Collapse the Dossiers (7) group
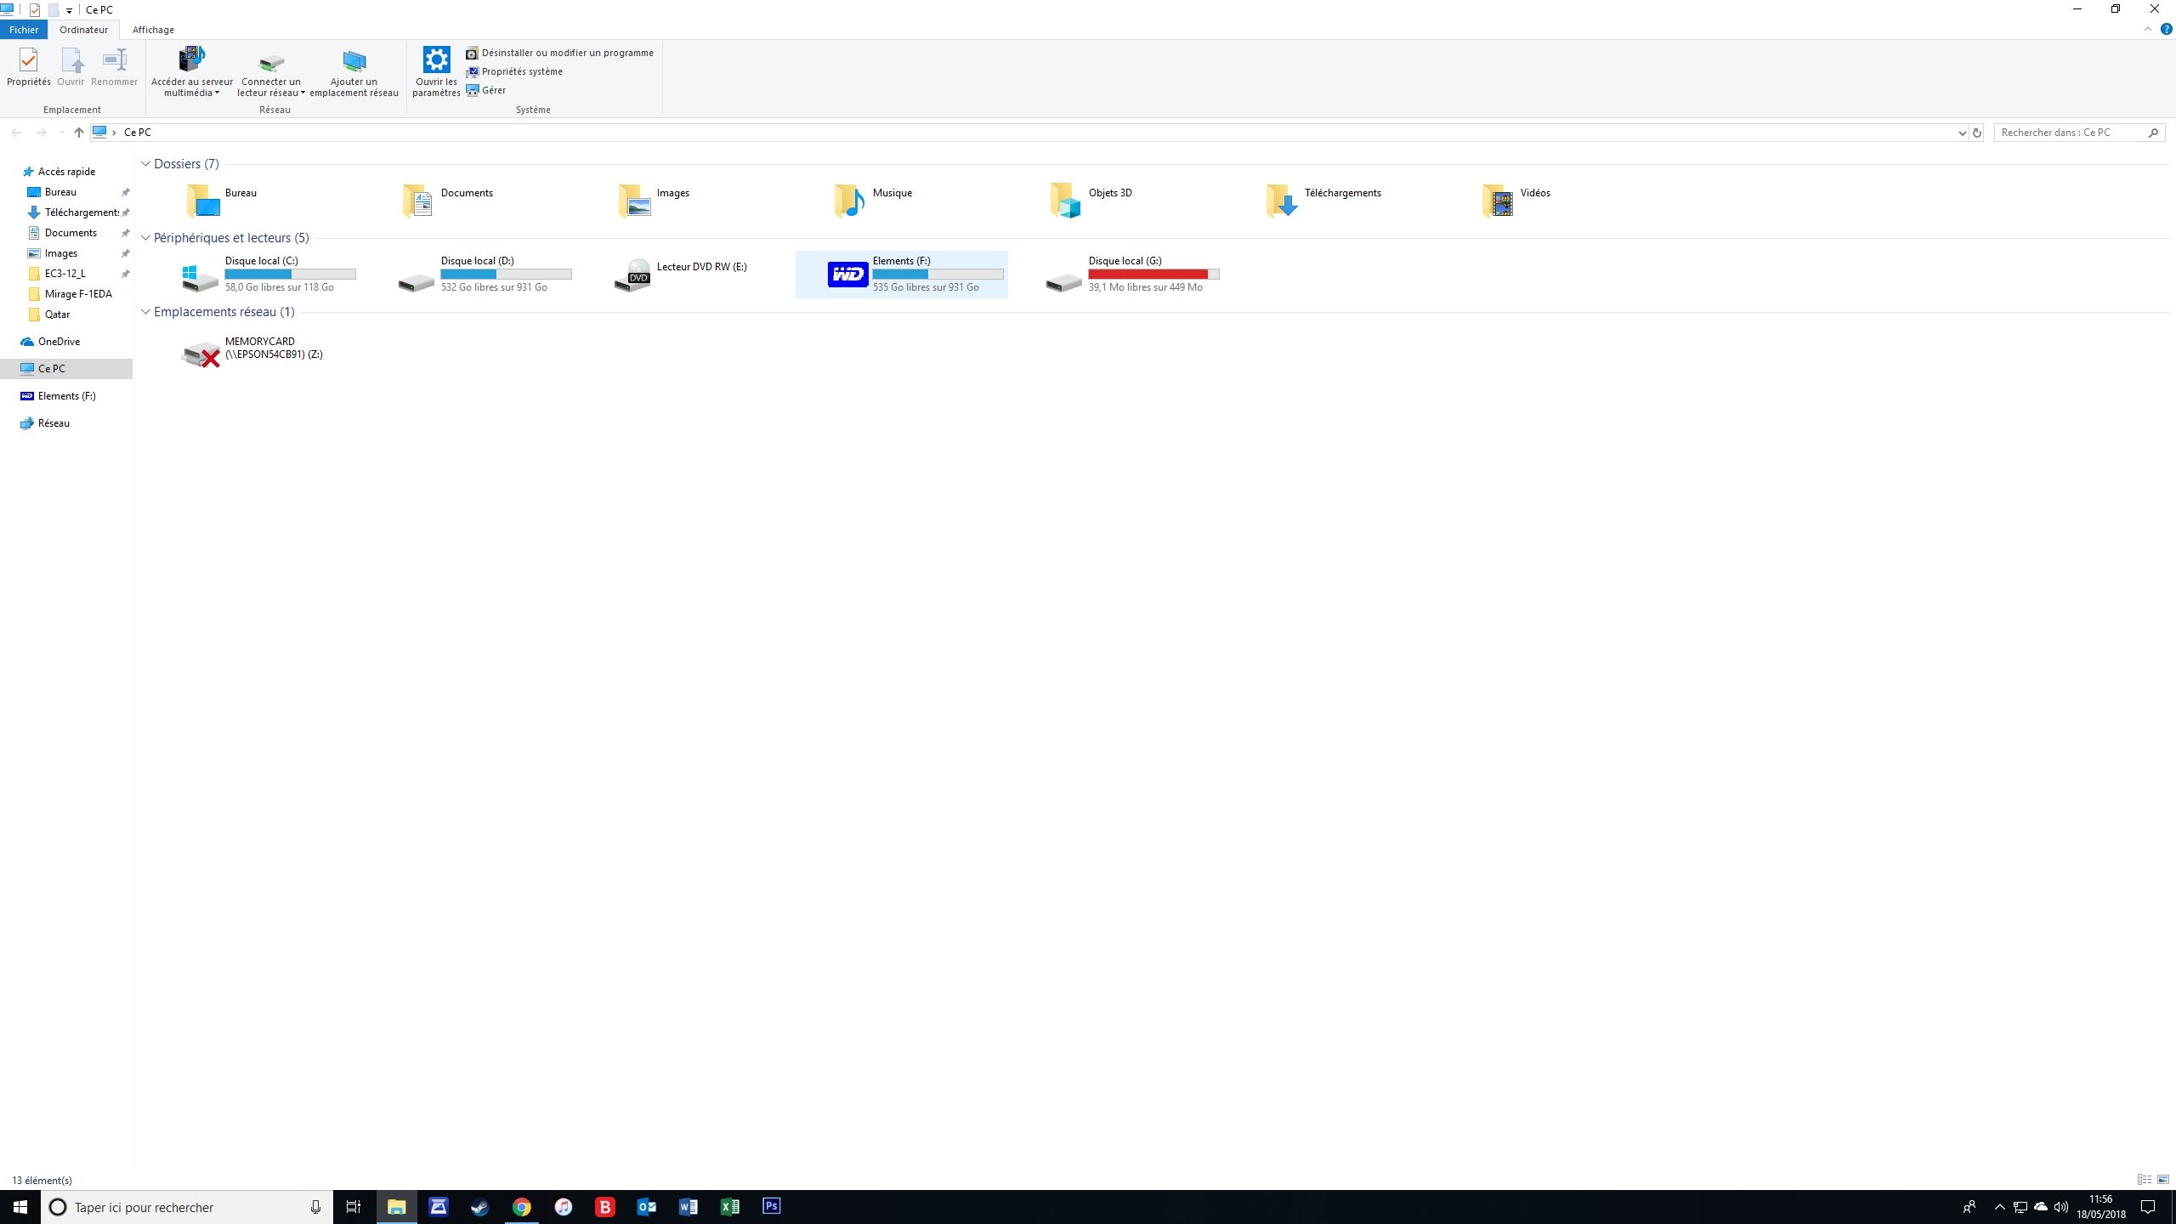Viewport: 2176px width, 1224px height. (x=145, y=164)
